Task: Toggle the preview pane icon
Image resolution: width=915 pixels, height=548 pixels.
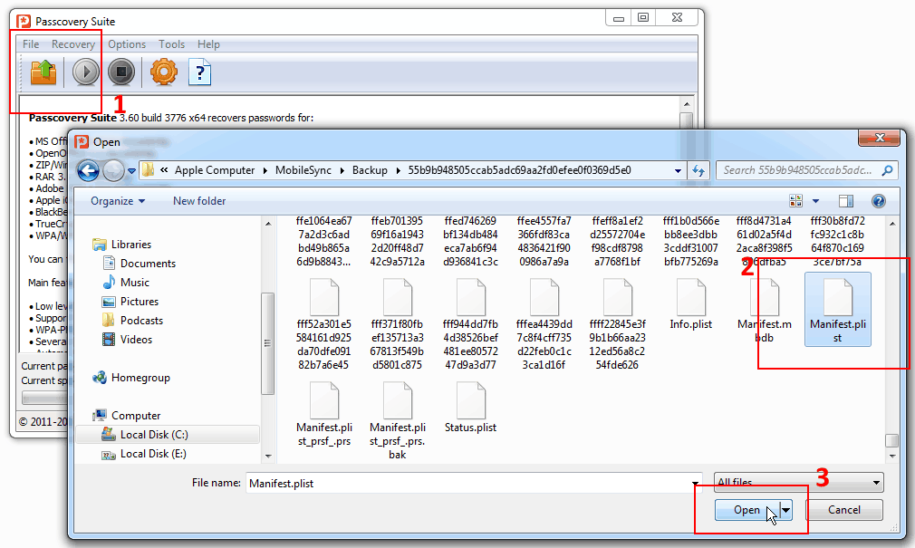Action: pos(845,201)
